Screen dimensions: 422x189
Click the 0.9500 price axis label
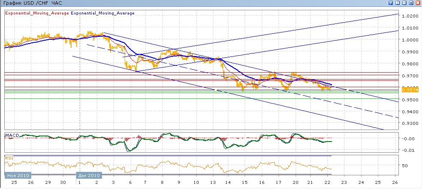(410, 100)
